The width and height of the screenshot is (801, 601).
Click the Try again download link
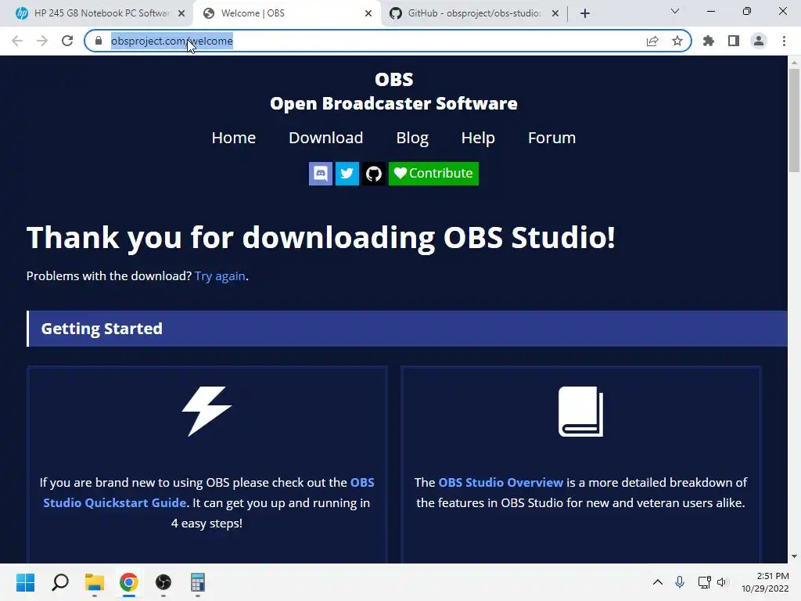tap(220, 276)
